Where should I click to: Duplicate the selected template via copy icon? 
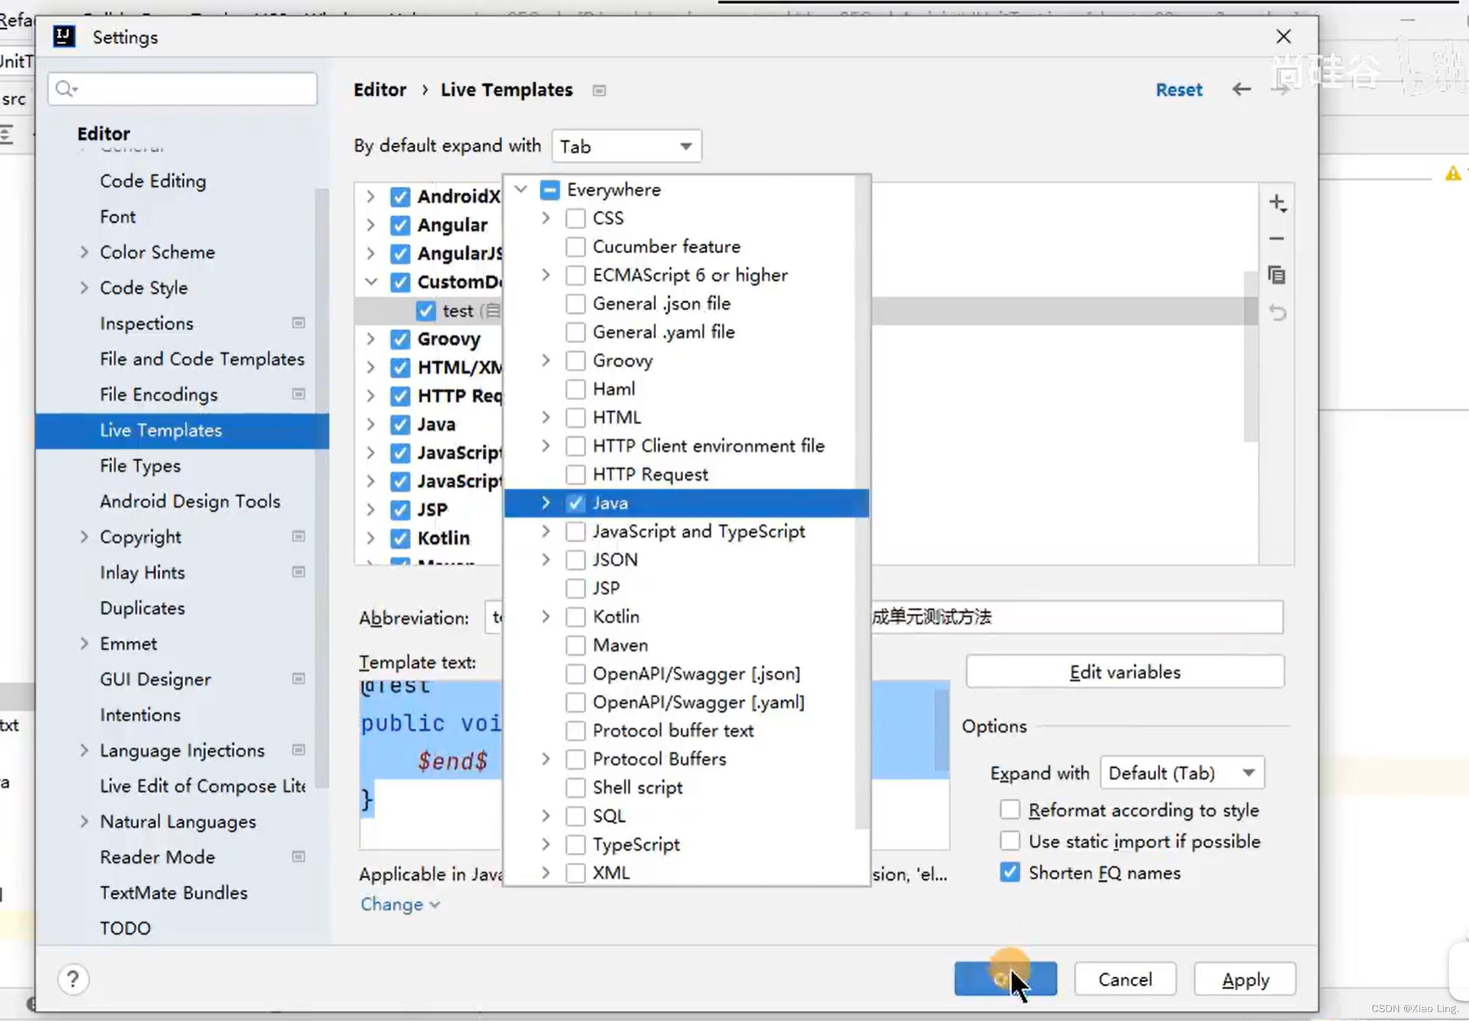tap(1276, 275)
